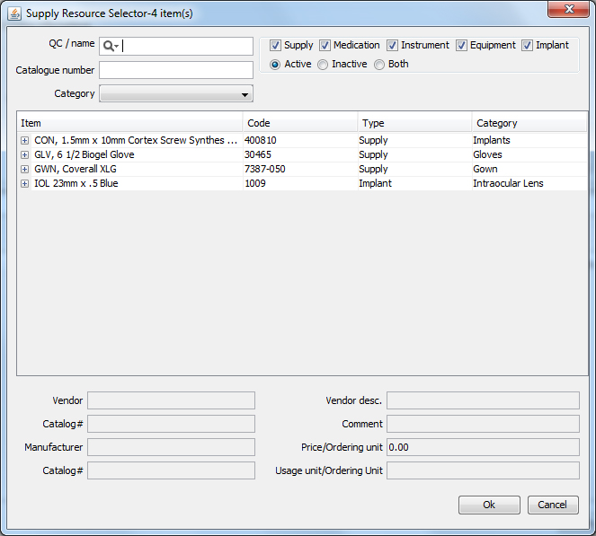The width and height of the screenshot is (596, 536).
Task: Uncheck the Implant checkbox
Action: tap(528, 46)
